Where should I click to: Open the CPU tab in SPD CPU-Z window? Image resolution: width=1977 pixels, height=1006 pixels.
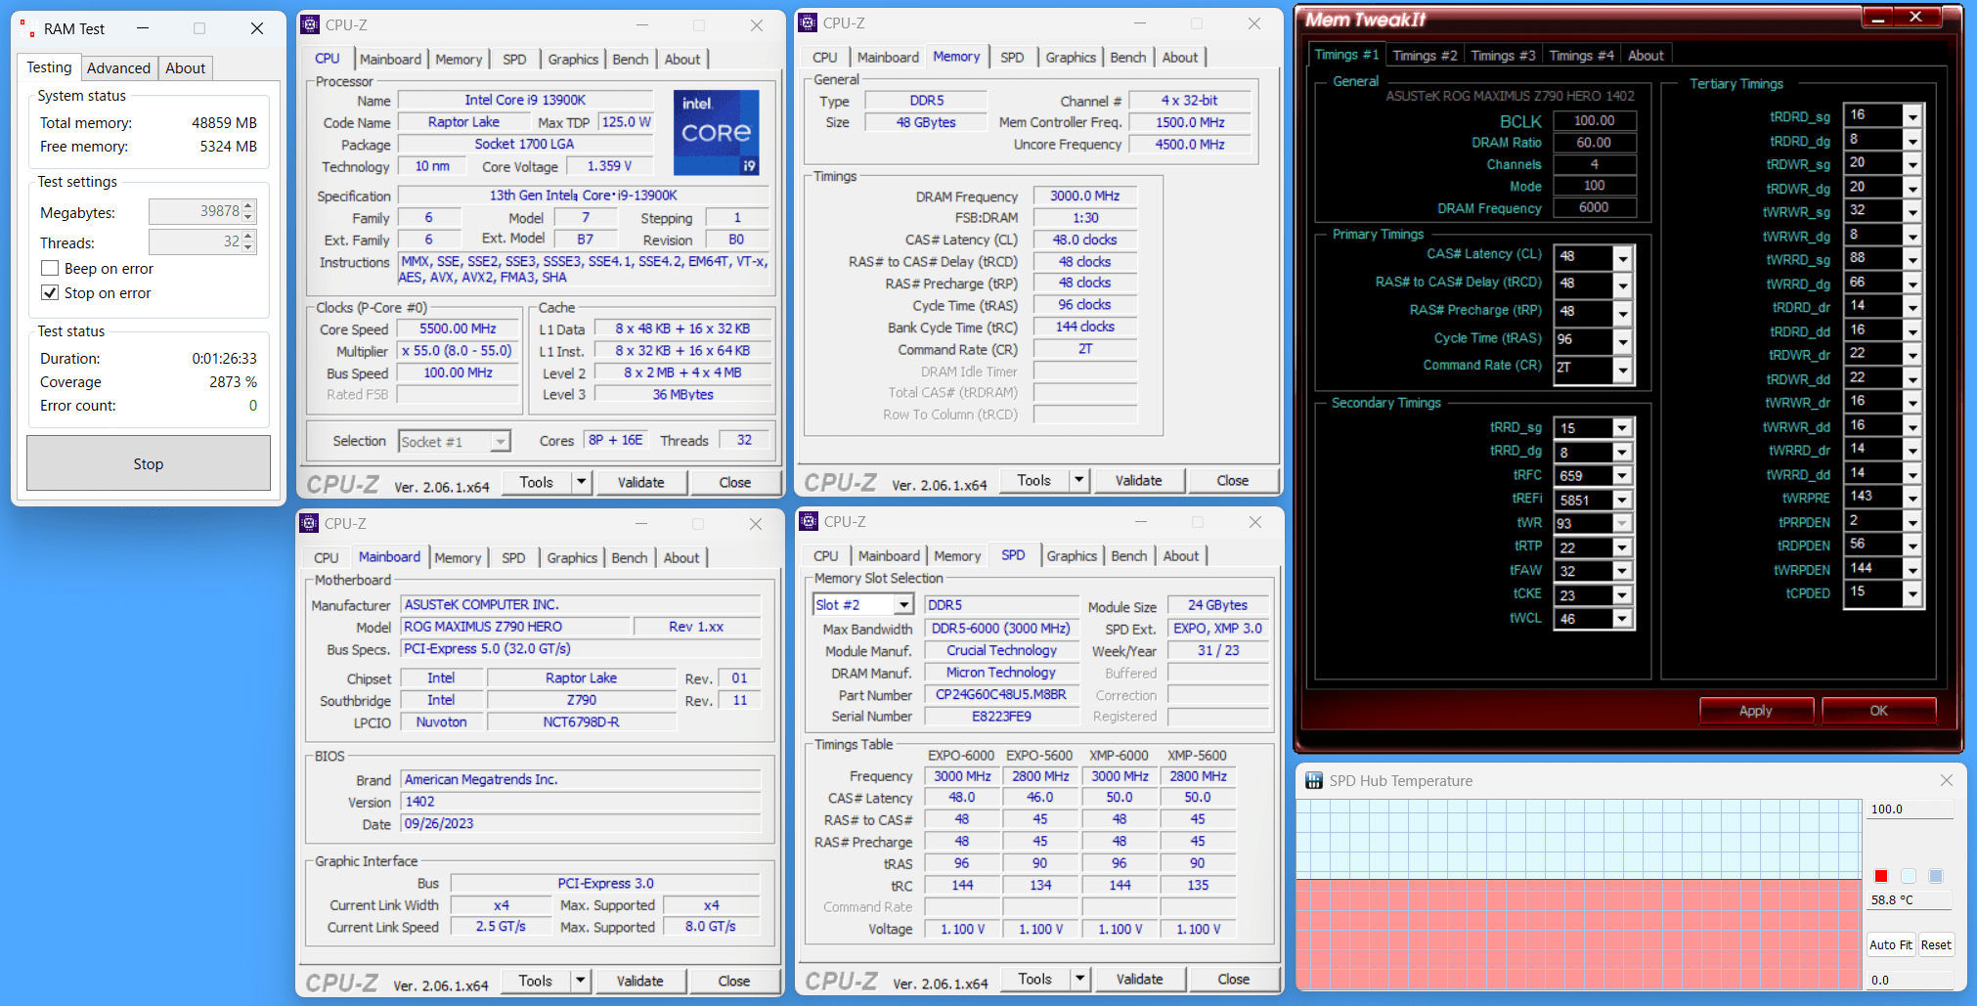826,555
